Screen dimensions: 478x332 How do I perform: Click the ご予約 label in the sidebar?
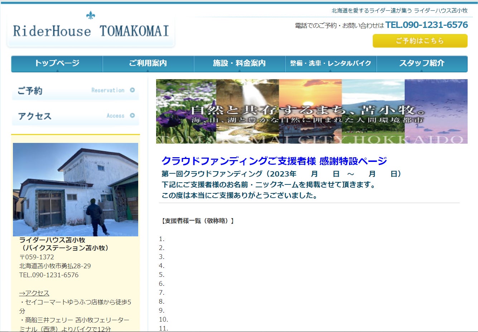point(30,91)
